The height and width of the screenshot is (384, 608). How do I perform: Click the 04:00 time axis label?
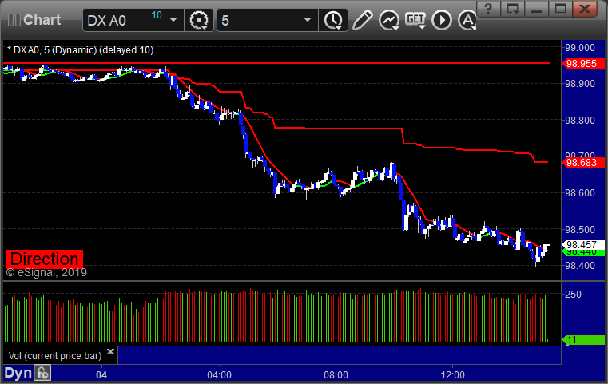tap(219, 375)
